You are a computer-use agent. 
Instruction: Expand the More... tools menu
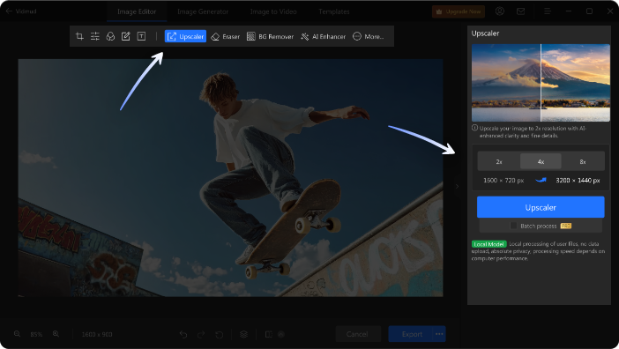click(x=368, y=36)
